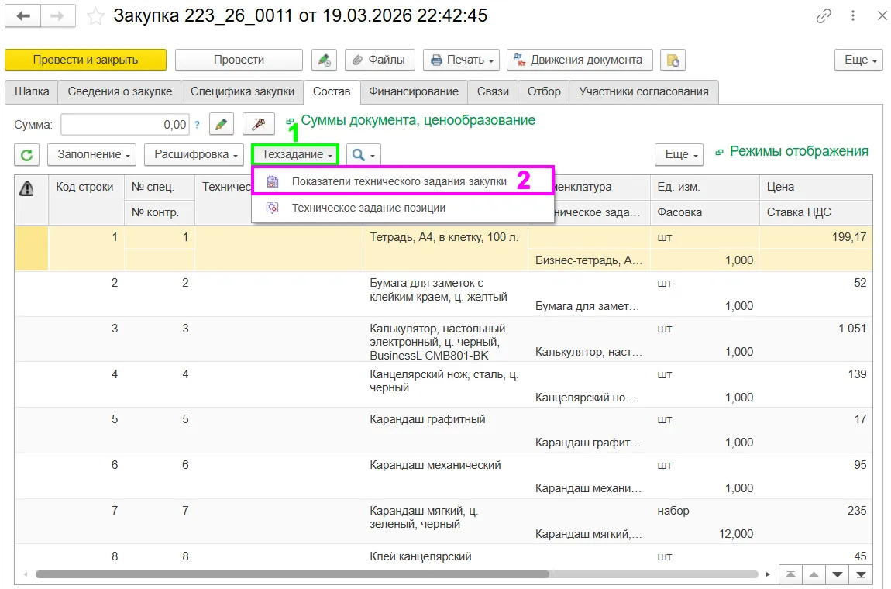Move down one row with the down arrow
Viewport: 891px width, 589px height.
(x=837, y=574)
